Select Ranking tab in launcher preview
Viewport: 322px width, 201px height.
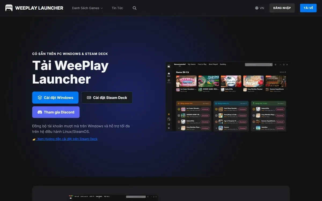[223, 64]
